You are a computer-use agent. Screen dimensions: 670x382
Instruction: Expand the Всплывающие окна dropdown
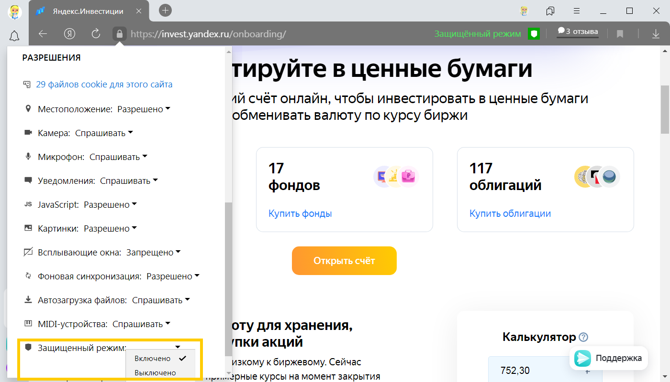point(153,253)
